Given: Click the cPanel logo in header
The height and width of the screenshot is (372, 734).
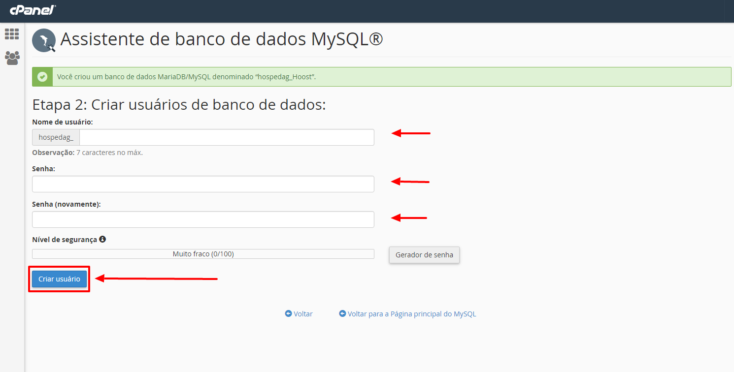Looking at the screenshot, I should (33, 10).
